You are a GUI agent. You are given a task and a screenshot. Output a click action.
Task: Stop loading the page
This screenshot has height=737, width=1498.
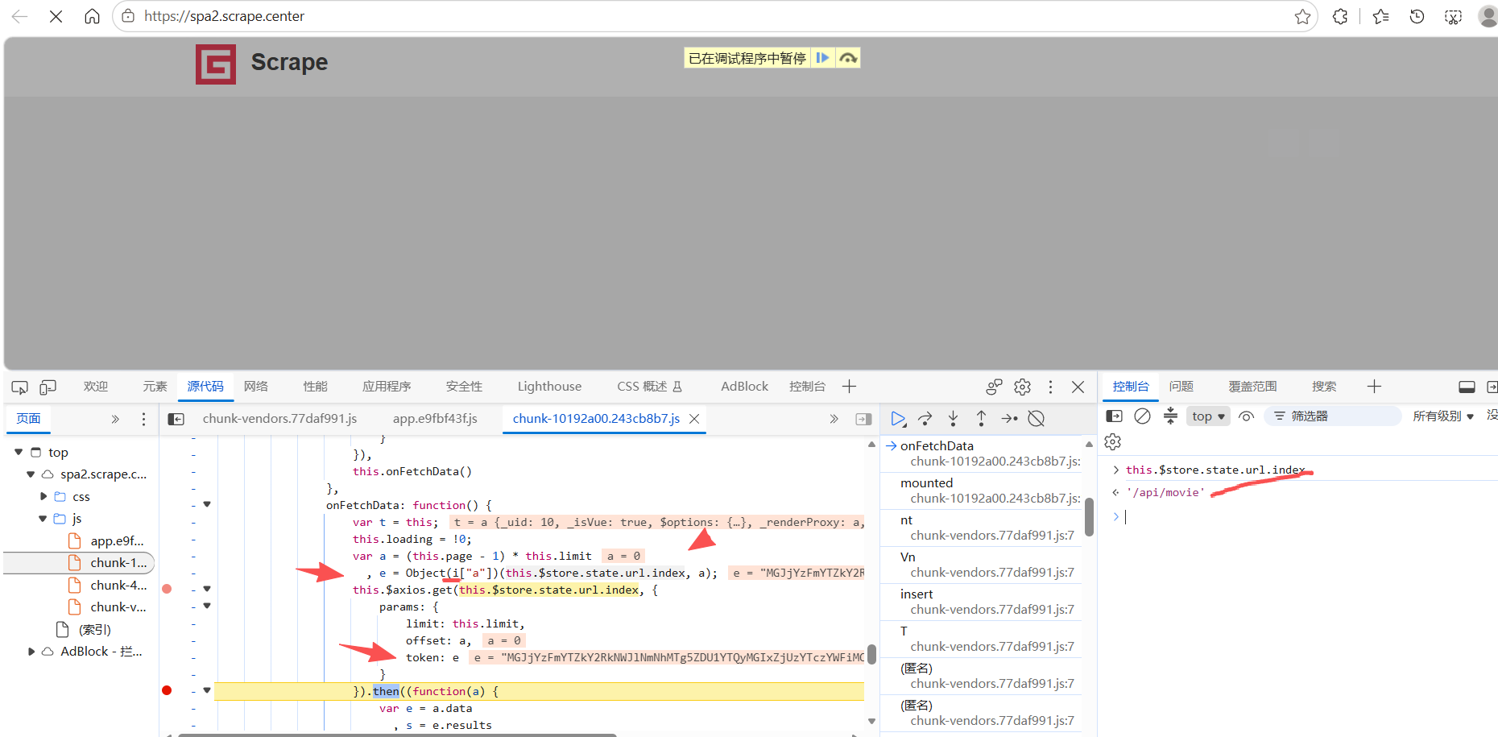(56, 16)
